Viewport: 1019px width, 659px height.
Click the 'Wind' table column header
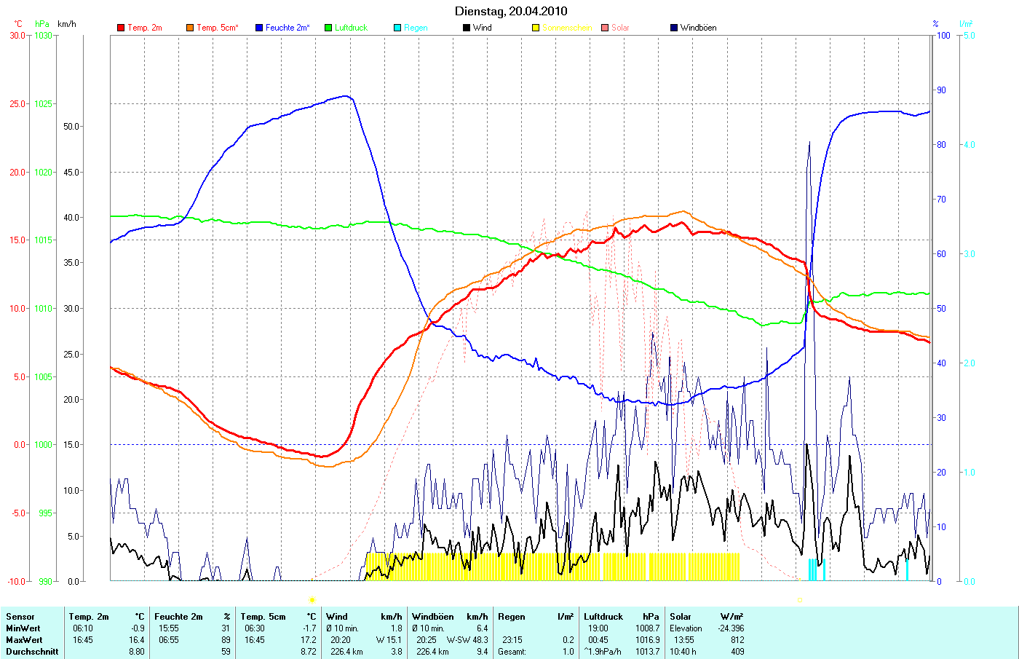pyautogui.click(x=337, y=617)
